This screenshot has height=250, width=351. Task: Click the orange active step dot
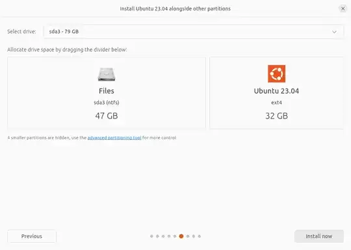[181, 236]
